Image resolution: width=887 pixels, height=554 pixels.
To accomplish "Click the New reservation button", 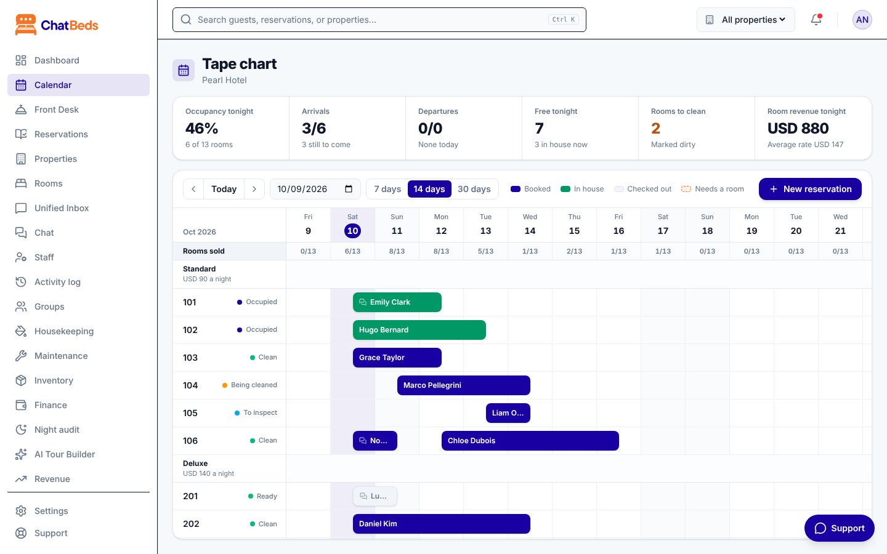I will pos(810,189).
